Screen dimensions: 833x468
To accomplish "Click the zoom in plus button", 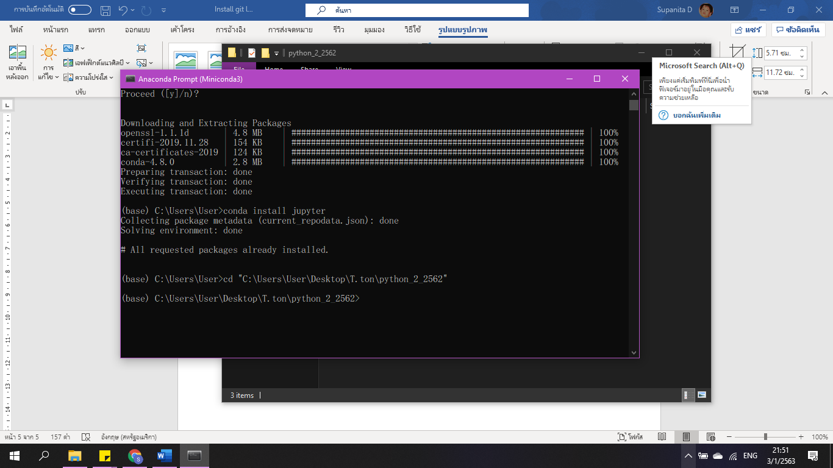I will pyautogui.click(x=802, y=437).
